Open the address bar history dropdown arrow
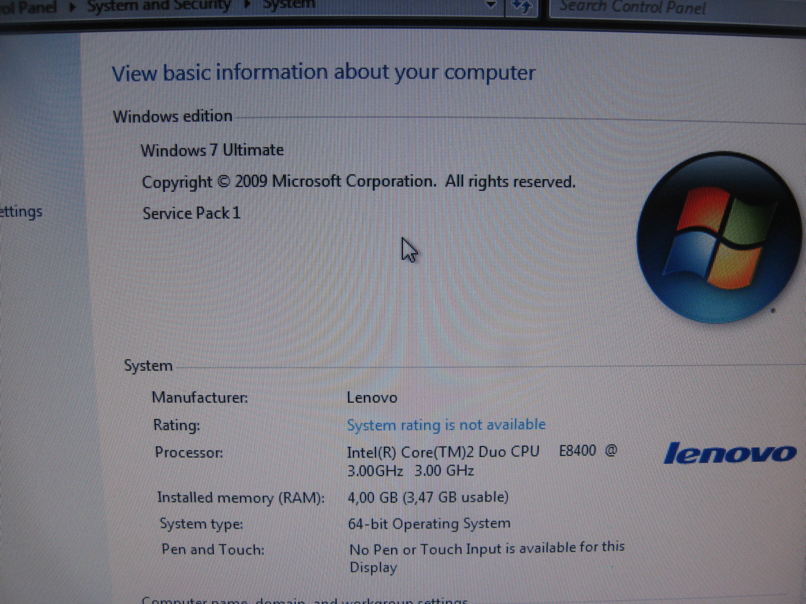This screenshot has height=604, width=806. pos(491,5)
